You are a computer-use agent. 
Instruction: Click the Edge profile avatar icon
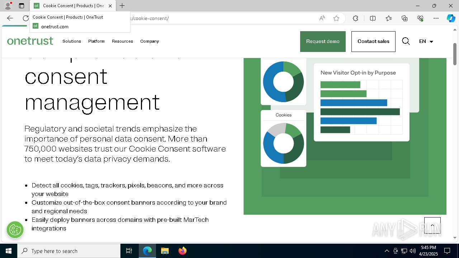[x=8, y=6]
